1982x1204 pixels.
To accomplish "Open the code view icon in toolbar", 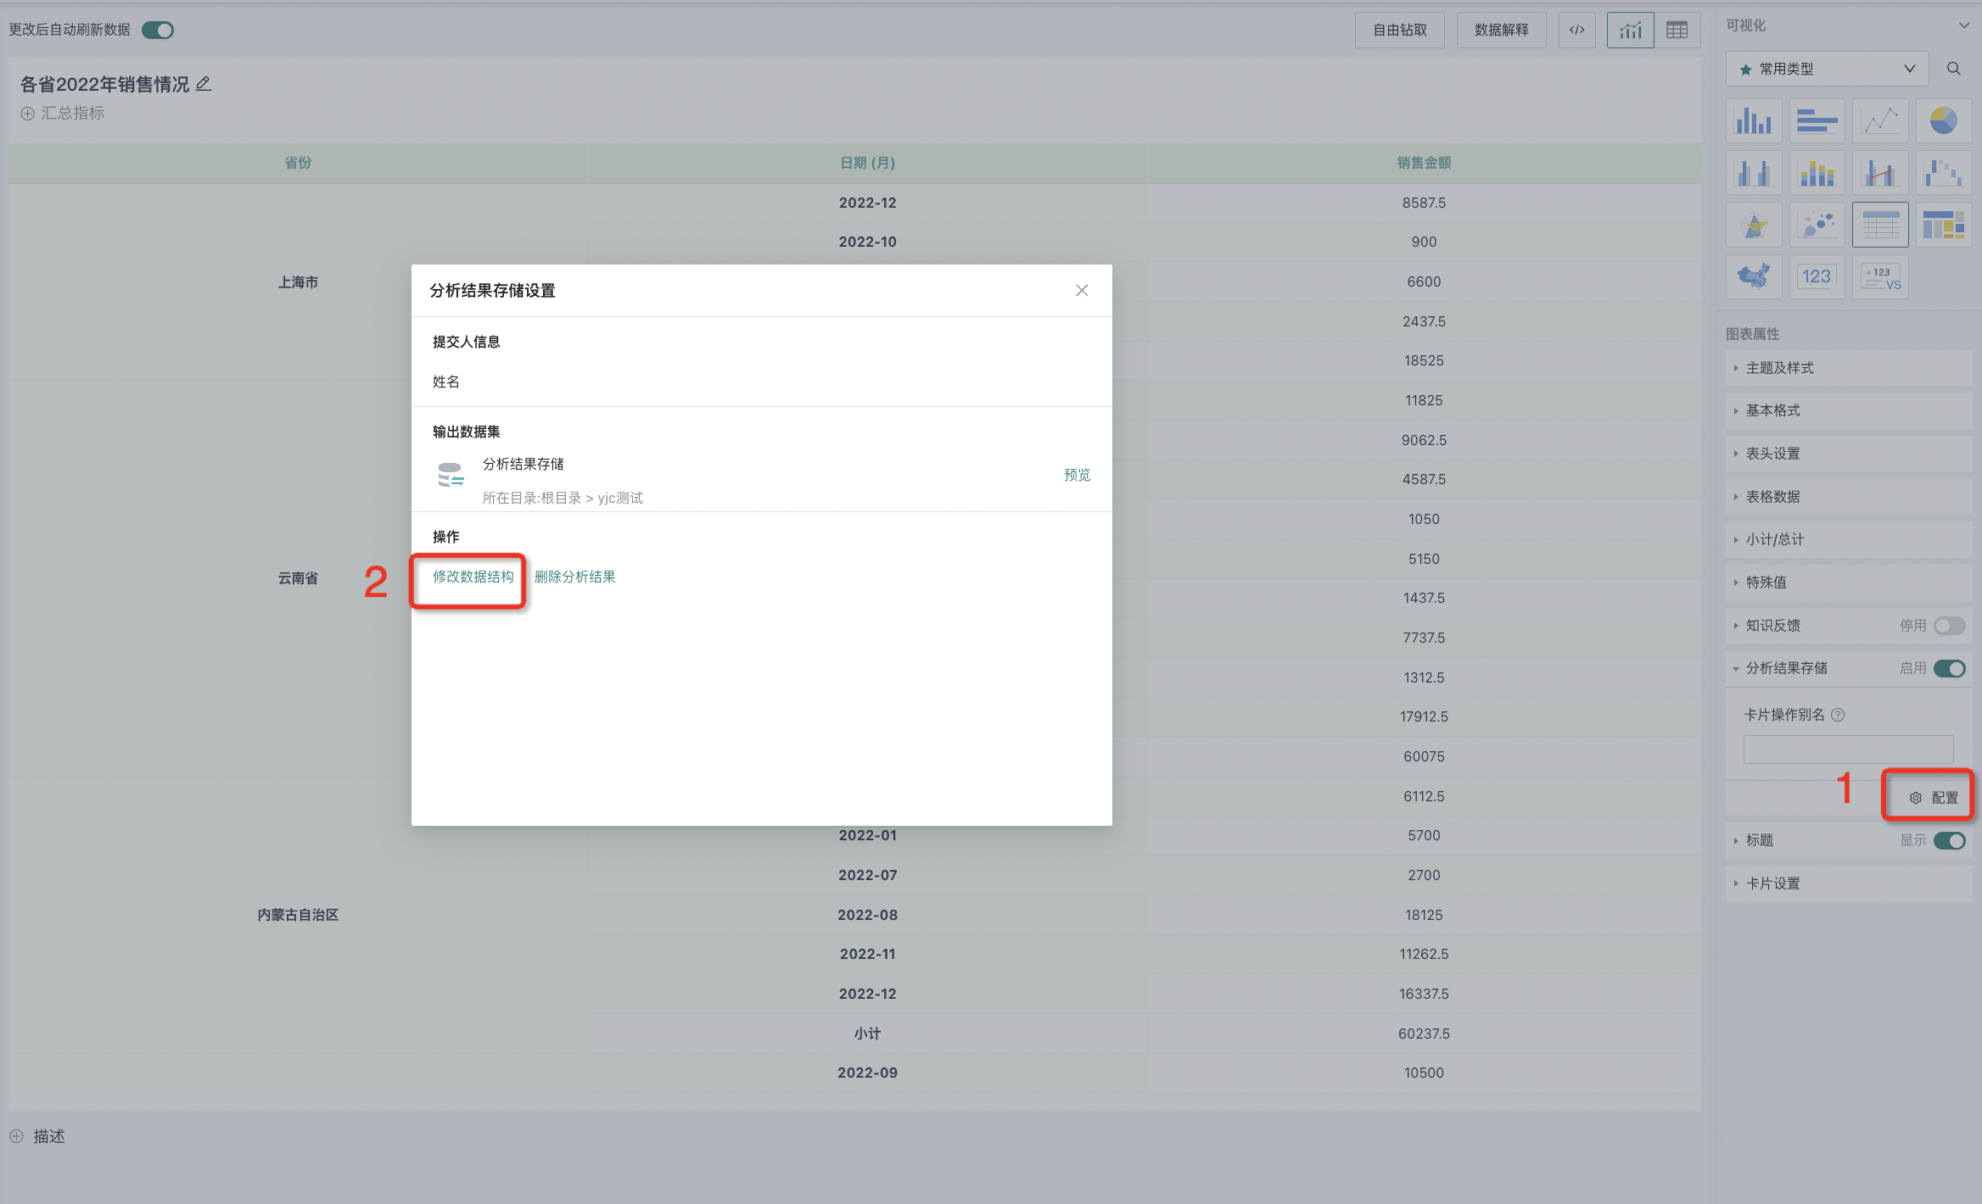I will (1576, 30).
